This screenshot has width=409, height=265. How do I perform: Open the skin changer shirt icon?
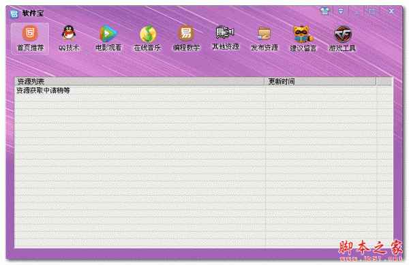[324, 11]
